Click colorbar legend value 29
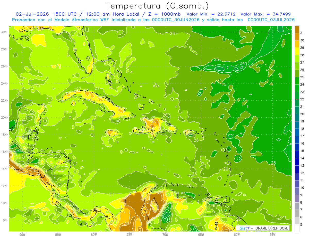The height and width of the screenshot is (238, 309). (x=302, y=48)
